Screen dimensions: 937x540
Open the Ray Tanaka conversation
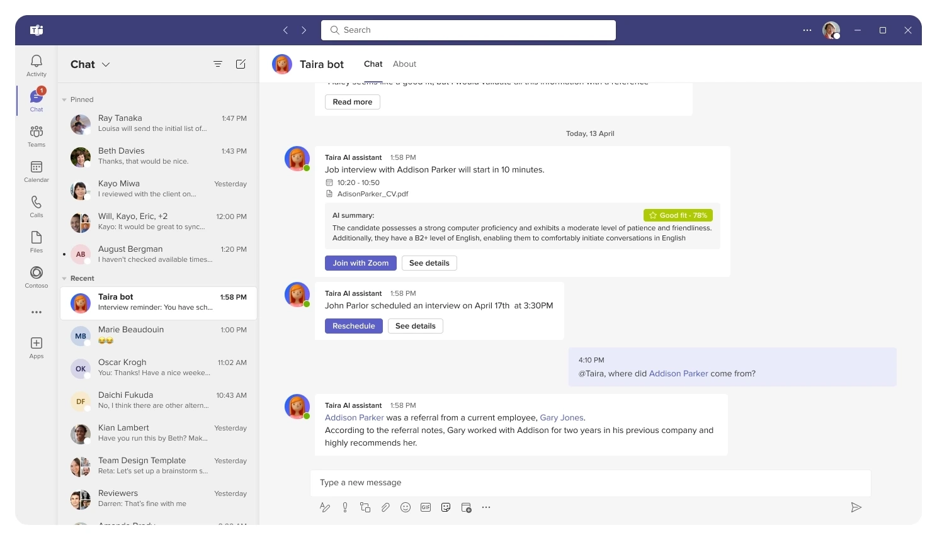tap(159, 124)
